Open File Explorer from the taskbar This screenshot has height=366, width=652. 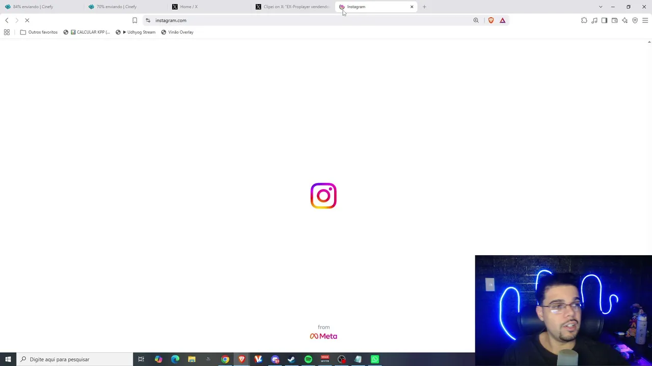(192, 359)
